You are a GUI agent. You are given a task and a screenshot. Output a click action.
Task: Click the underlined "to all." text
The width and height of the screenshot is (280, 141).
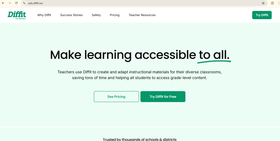[x=214, y=55]
